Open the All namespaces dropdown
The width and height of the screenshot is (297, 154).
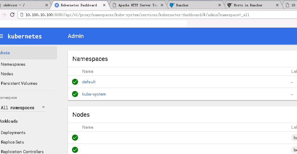pos(23,108)
